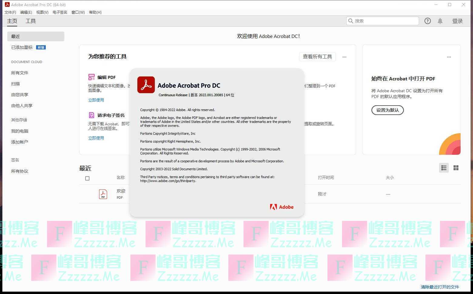Minimize the Acrobat window

click(x=436, y=5)
